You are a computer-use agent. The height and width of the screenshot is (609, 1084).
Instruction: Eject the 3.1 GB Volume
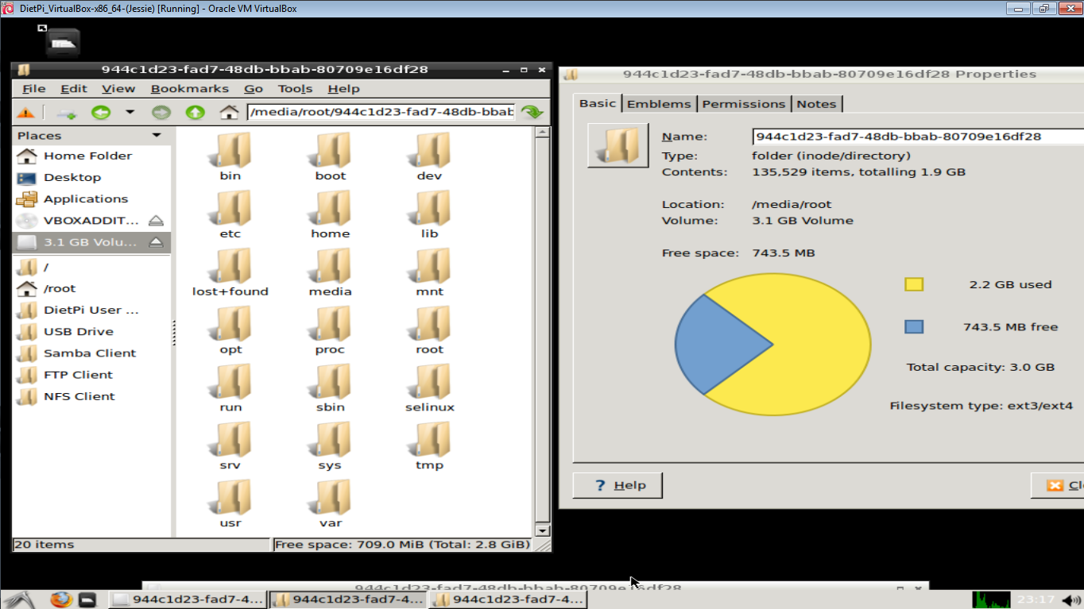[157, 241]
